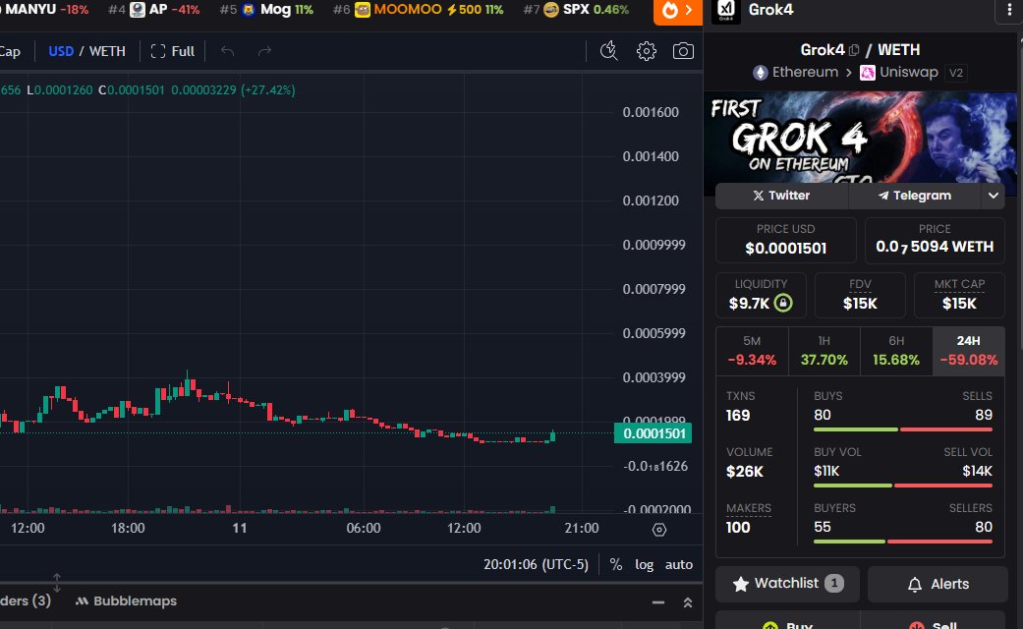Toggle auto scale on chart
This screenshot has height=629, width=1023.
coord(678,564)
